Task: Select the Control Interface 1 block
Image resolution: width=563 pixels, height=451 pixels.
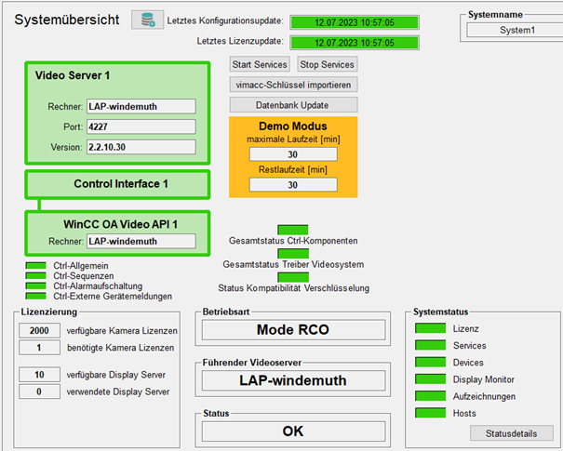Action: click(x=118, y=184)
